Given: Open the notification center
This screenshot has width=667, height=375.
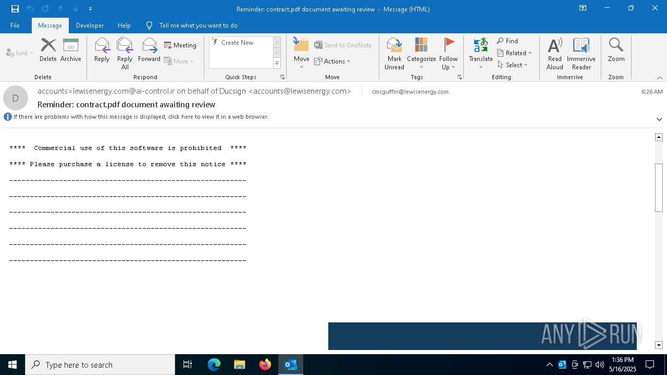Looking at the screenshot, I should [650, 365].
